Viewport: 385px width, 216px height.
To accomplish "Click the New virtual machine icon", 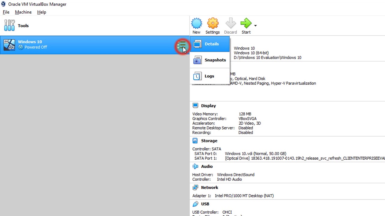I will point(196,24).
